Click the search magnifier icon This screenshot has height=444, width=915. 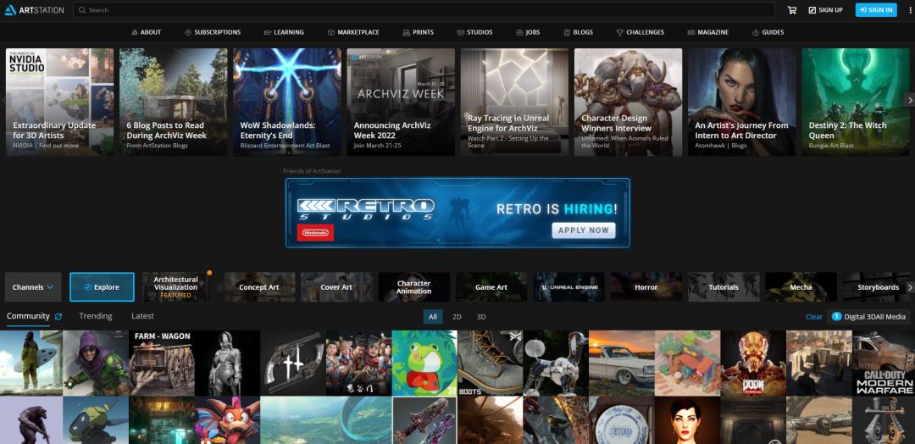(x=81, y=10)
